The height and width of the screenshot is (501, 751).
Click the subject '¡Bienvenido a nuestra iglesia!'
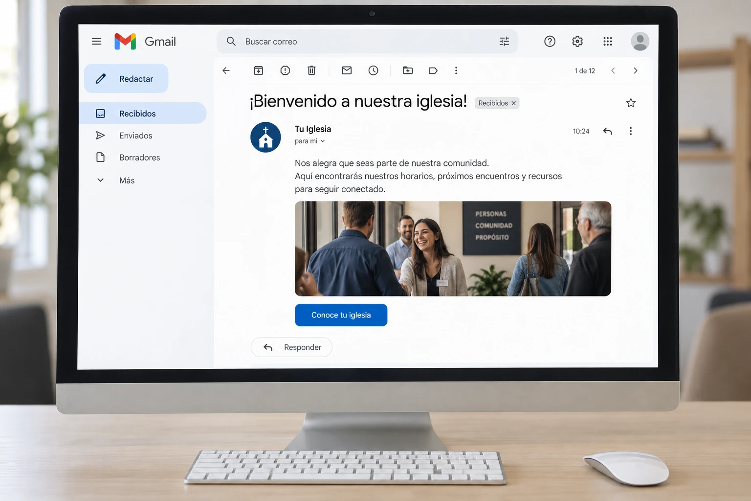(358, 101)
